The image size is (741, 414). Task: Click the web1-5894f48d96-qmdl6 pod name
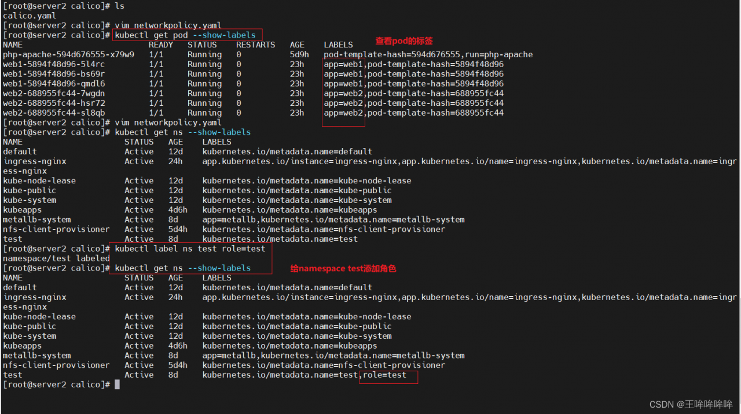(x=54, y=84)
